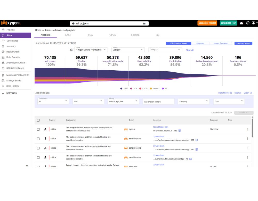
Task: Click the funnel filter settings icon
Action: 71,50
